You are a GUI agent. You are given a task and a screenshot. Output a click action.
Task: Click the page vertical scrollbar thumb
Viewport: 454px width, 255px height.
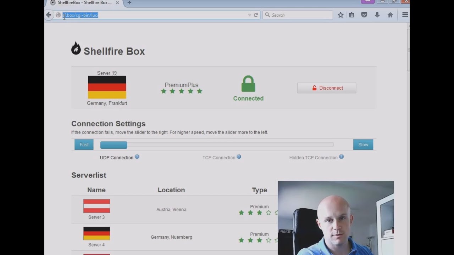click(409, 50)
